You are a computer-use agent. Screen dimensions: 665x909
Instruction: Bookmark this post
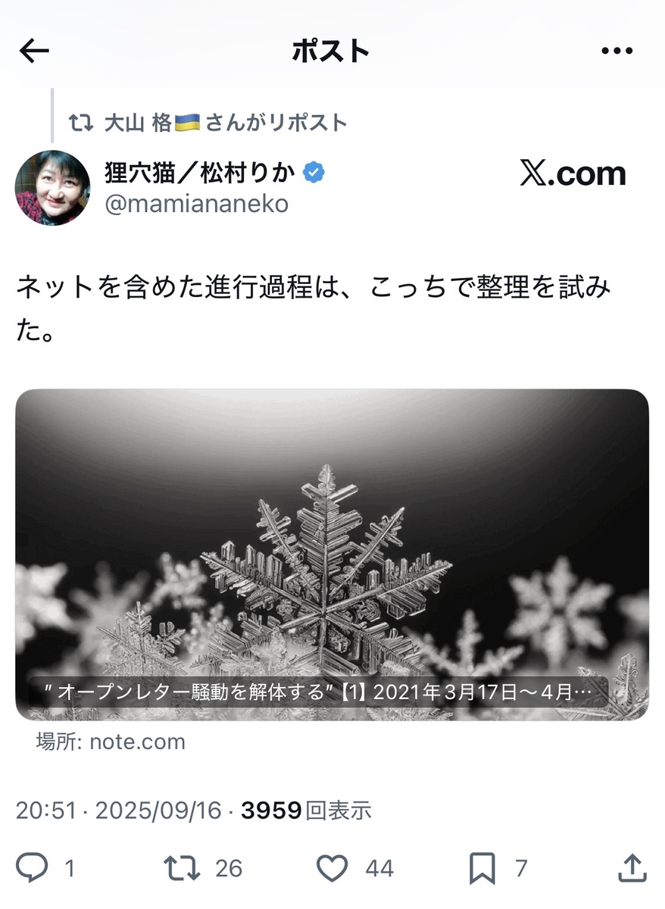pos(482,867)
